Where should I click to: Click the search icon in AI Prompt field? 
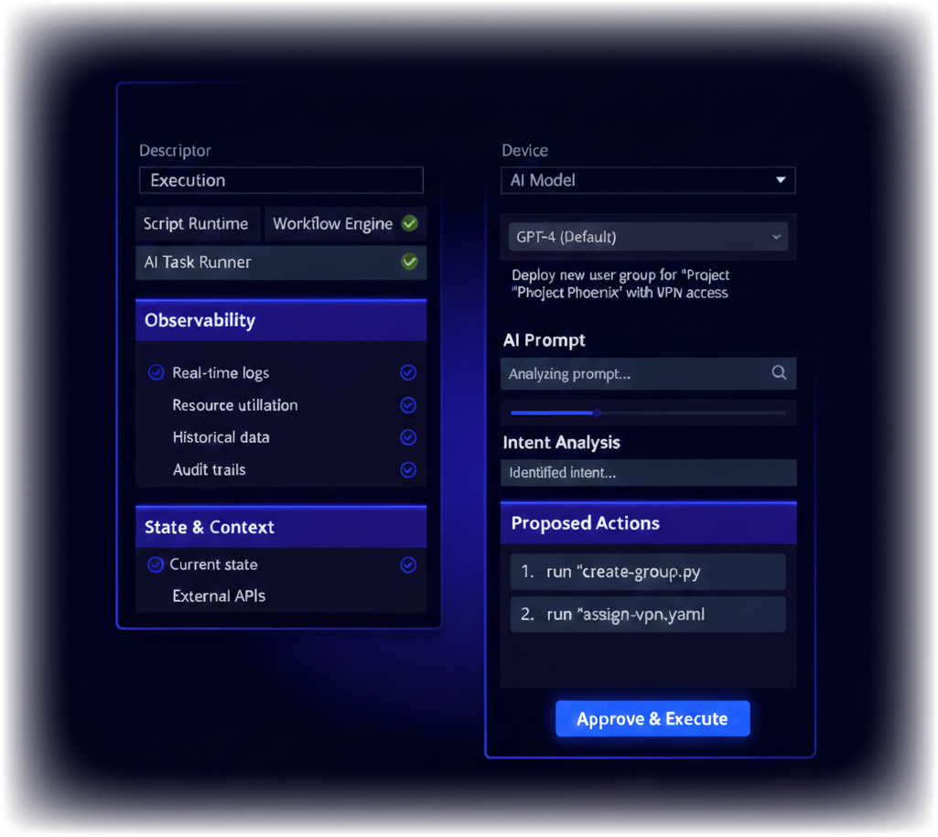[x=779, y=373]
